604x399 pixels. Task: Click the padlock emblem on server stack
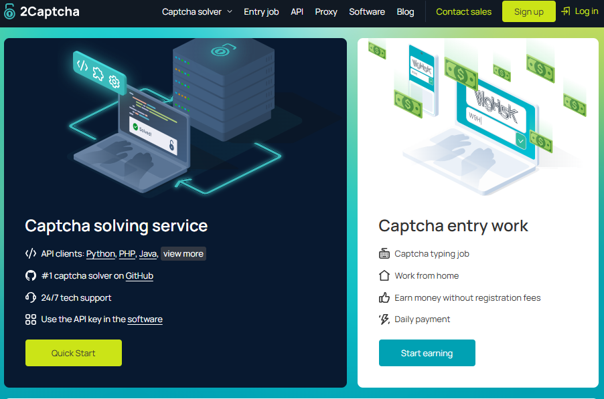click(x=222, y=49)
